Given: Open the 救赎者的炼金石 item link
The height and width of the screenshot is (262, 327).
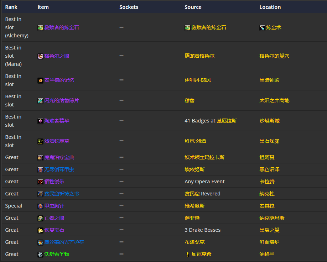Looking at the screenshot, I should point(62,27).
